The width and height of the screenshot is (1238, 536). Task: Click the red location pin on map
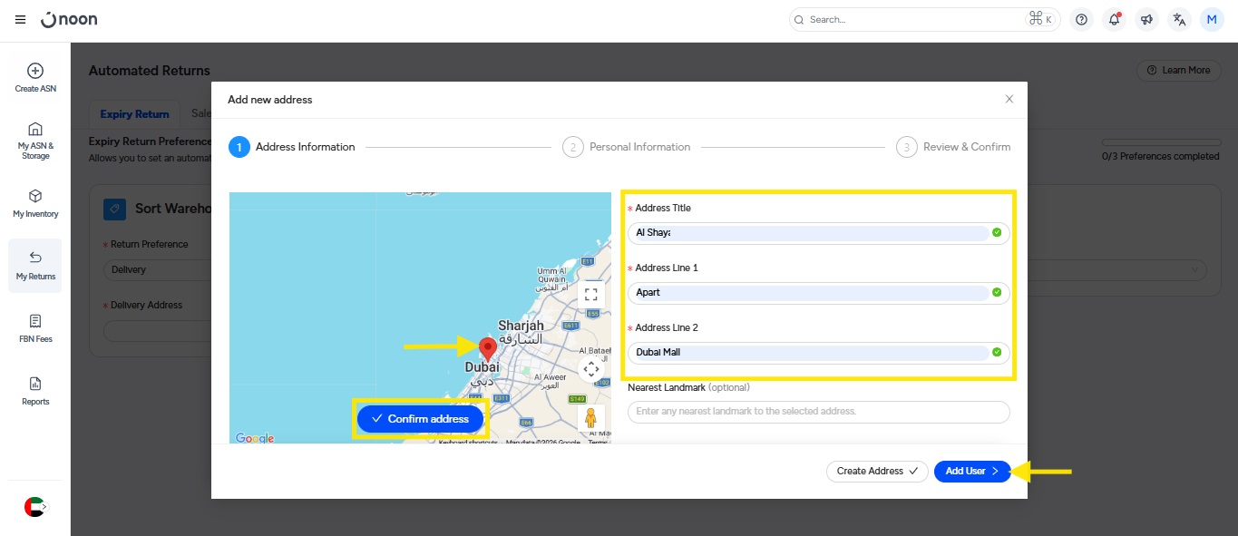(x=488, y=349)
